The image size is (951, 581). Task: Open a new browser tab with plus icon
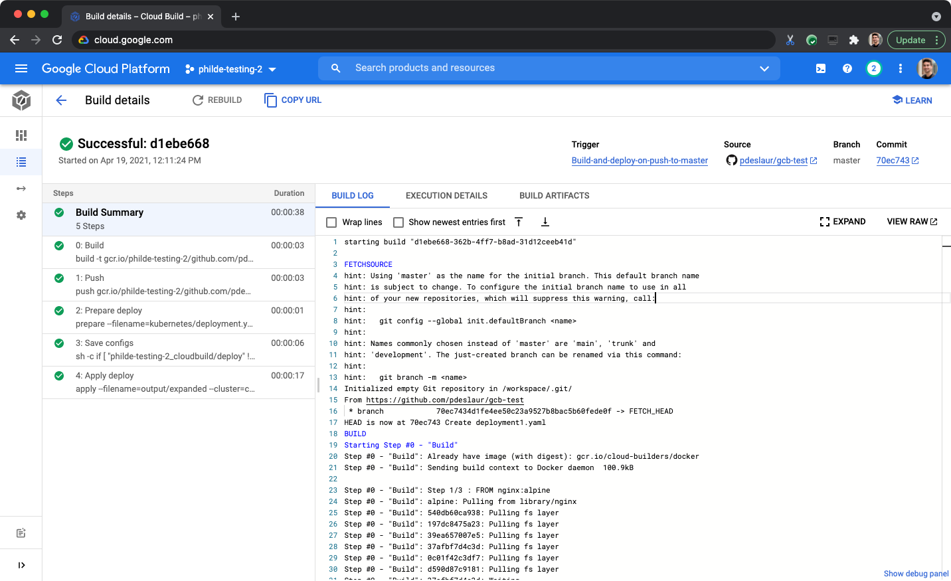pyautogui.click(x=236, y=17)
